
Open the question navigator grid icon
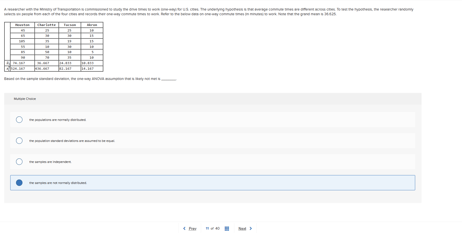tap(227, 228)
